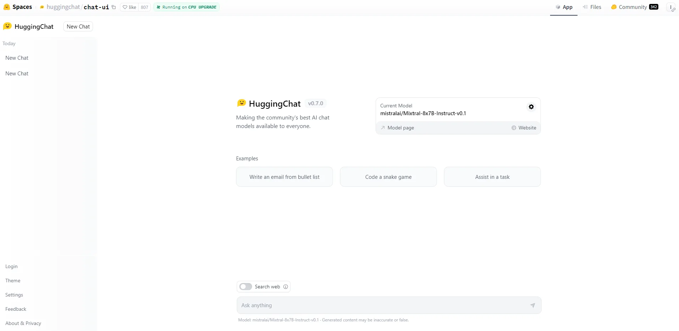Choose the 'Assist in a task' example
The width and height of the screenshot is (679, 331).
(492, 177)
